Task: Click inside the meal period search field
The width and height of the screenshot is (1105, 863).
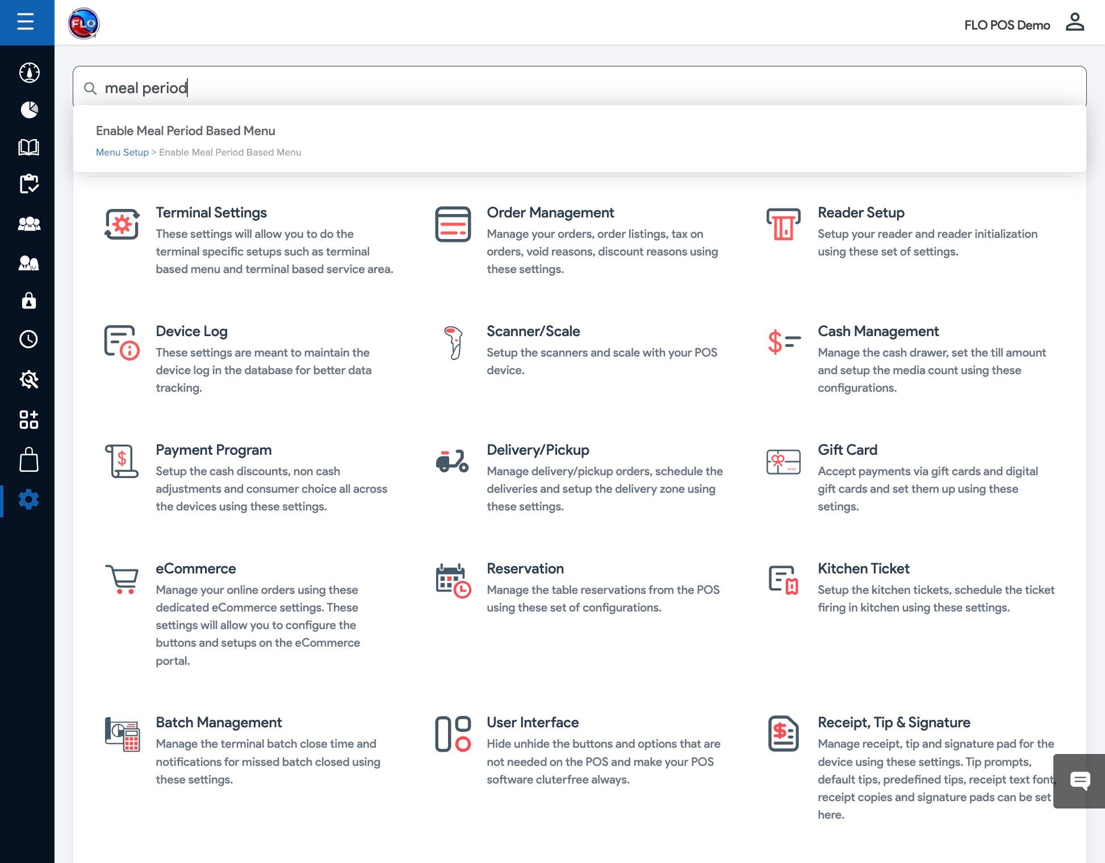Action: [568, 88]
